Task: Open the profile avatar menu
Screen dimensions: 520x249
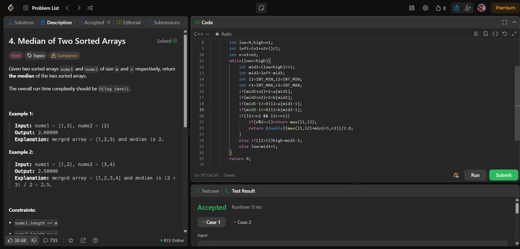Action: click(x=481, y=8)
